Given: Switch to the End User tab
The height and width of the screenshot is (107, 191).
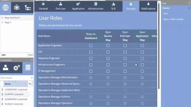Looking at the screenshot, I should [x=61, y=6].
